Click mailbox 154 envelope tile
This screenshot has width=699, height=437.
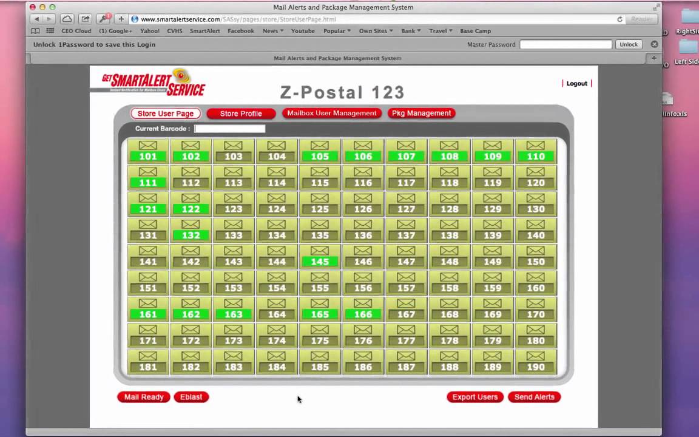pyautogui.click(x=277, y=283)
